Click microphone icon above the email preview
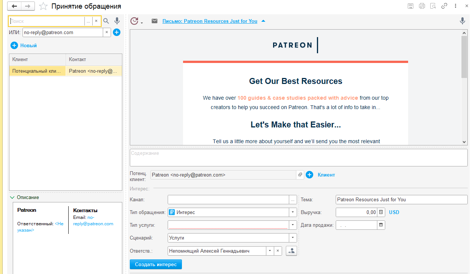 462,21
